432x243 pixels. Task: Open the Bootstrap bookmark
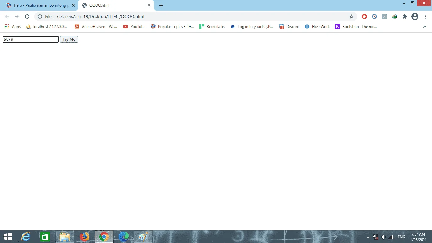click(x=356, y=27)
